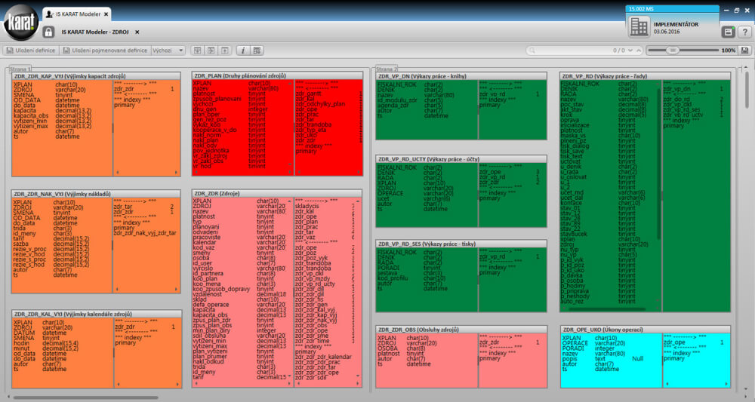
Task: Click zdr_ope relation in ZDR_OPE_UKO
Action: coord(674,342)
